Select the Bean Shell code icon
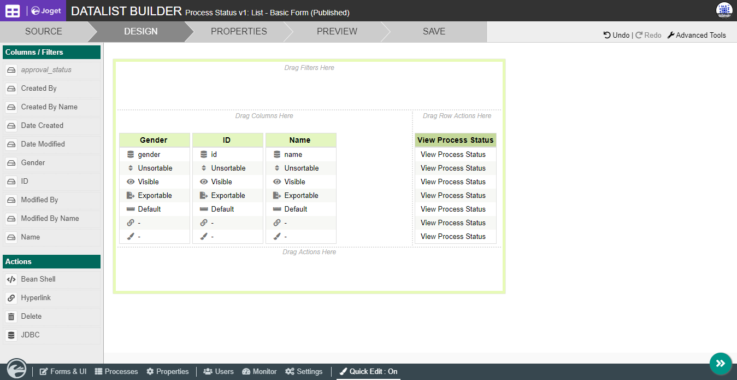This screenshot has width=737, height=380. [11, 279]
